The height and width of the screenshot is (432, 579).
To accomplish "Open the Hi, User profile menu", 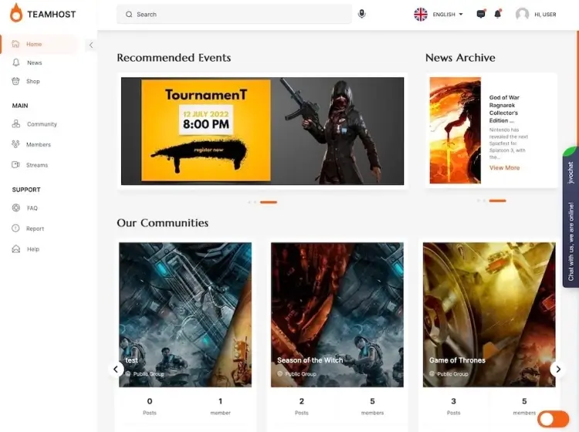I will point(545,15).
